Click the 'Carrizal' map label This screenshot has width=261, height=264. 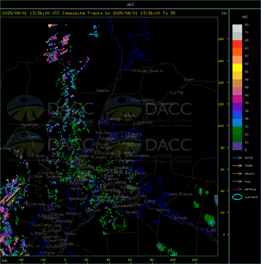point(93,210)
